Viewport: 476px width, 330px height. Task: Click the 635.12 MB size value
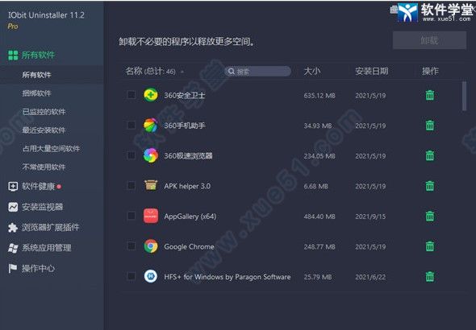click(319, 96)
